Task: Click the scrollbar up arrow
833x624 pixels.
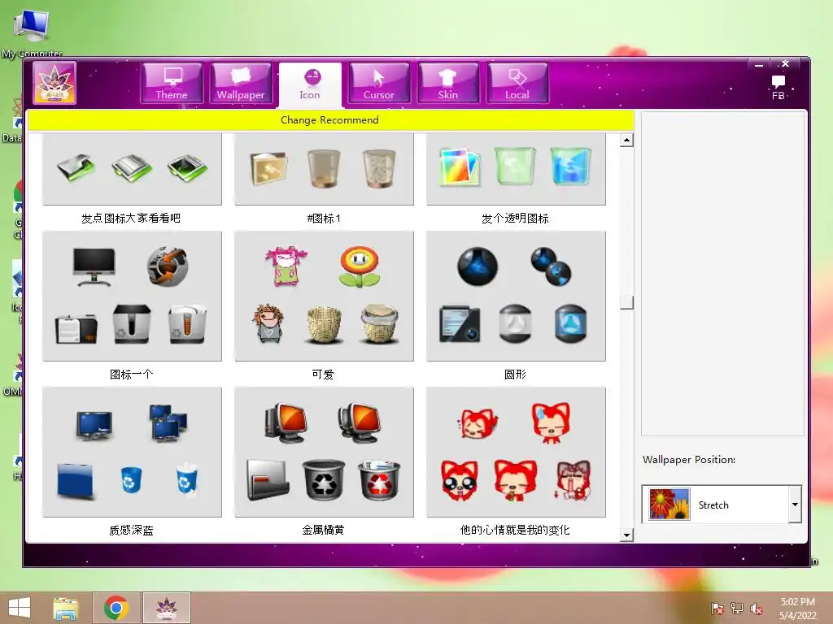Action: tap(626, 140)
